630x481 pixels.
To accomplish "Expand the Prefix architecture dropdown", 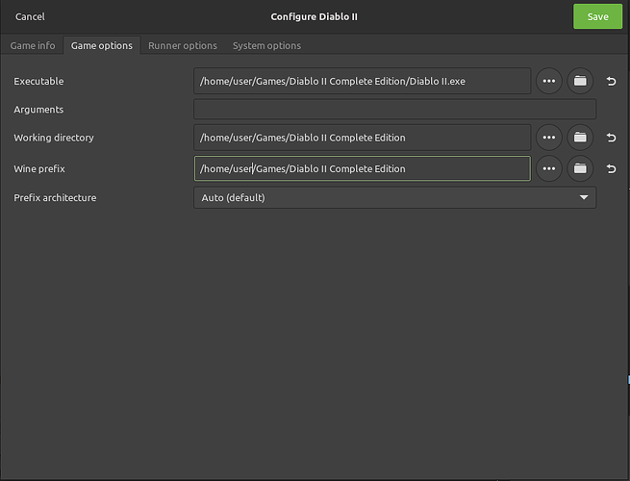I will (394, 197).
